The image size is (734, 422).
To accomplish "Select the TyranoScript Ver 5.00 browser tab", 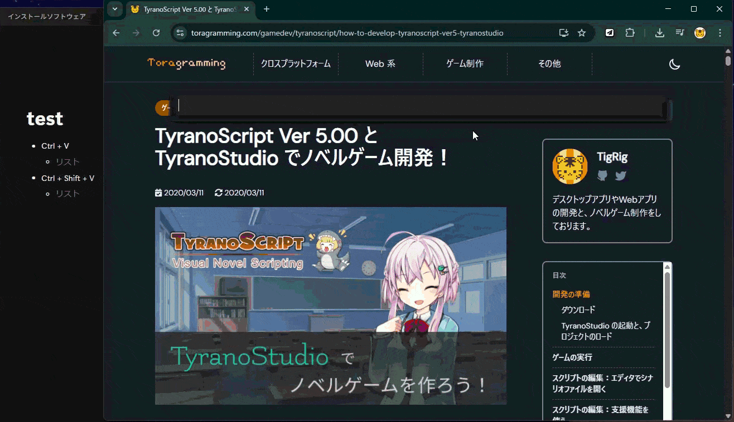I will pyautogui.click(x=189, y=9).
